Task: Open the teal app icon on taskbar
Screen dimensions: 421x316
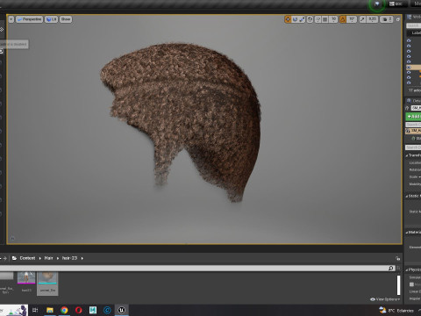Action: click(x=93, y=310)
